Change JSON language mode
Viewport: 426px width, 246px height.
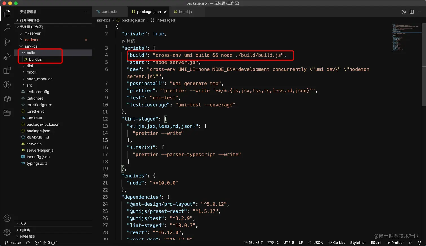tap(318, 243)
